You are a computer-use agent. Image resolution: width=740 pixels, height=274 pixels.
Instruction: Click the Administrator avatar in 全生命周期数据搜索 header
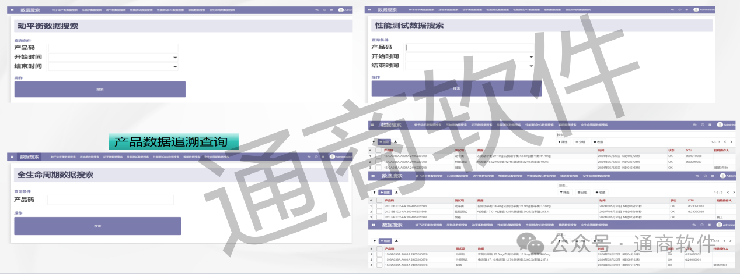pyautogui.click(x=332, y=156)
